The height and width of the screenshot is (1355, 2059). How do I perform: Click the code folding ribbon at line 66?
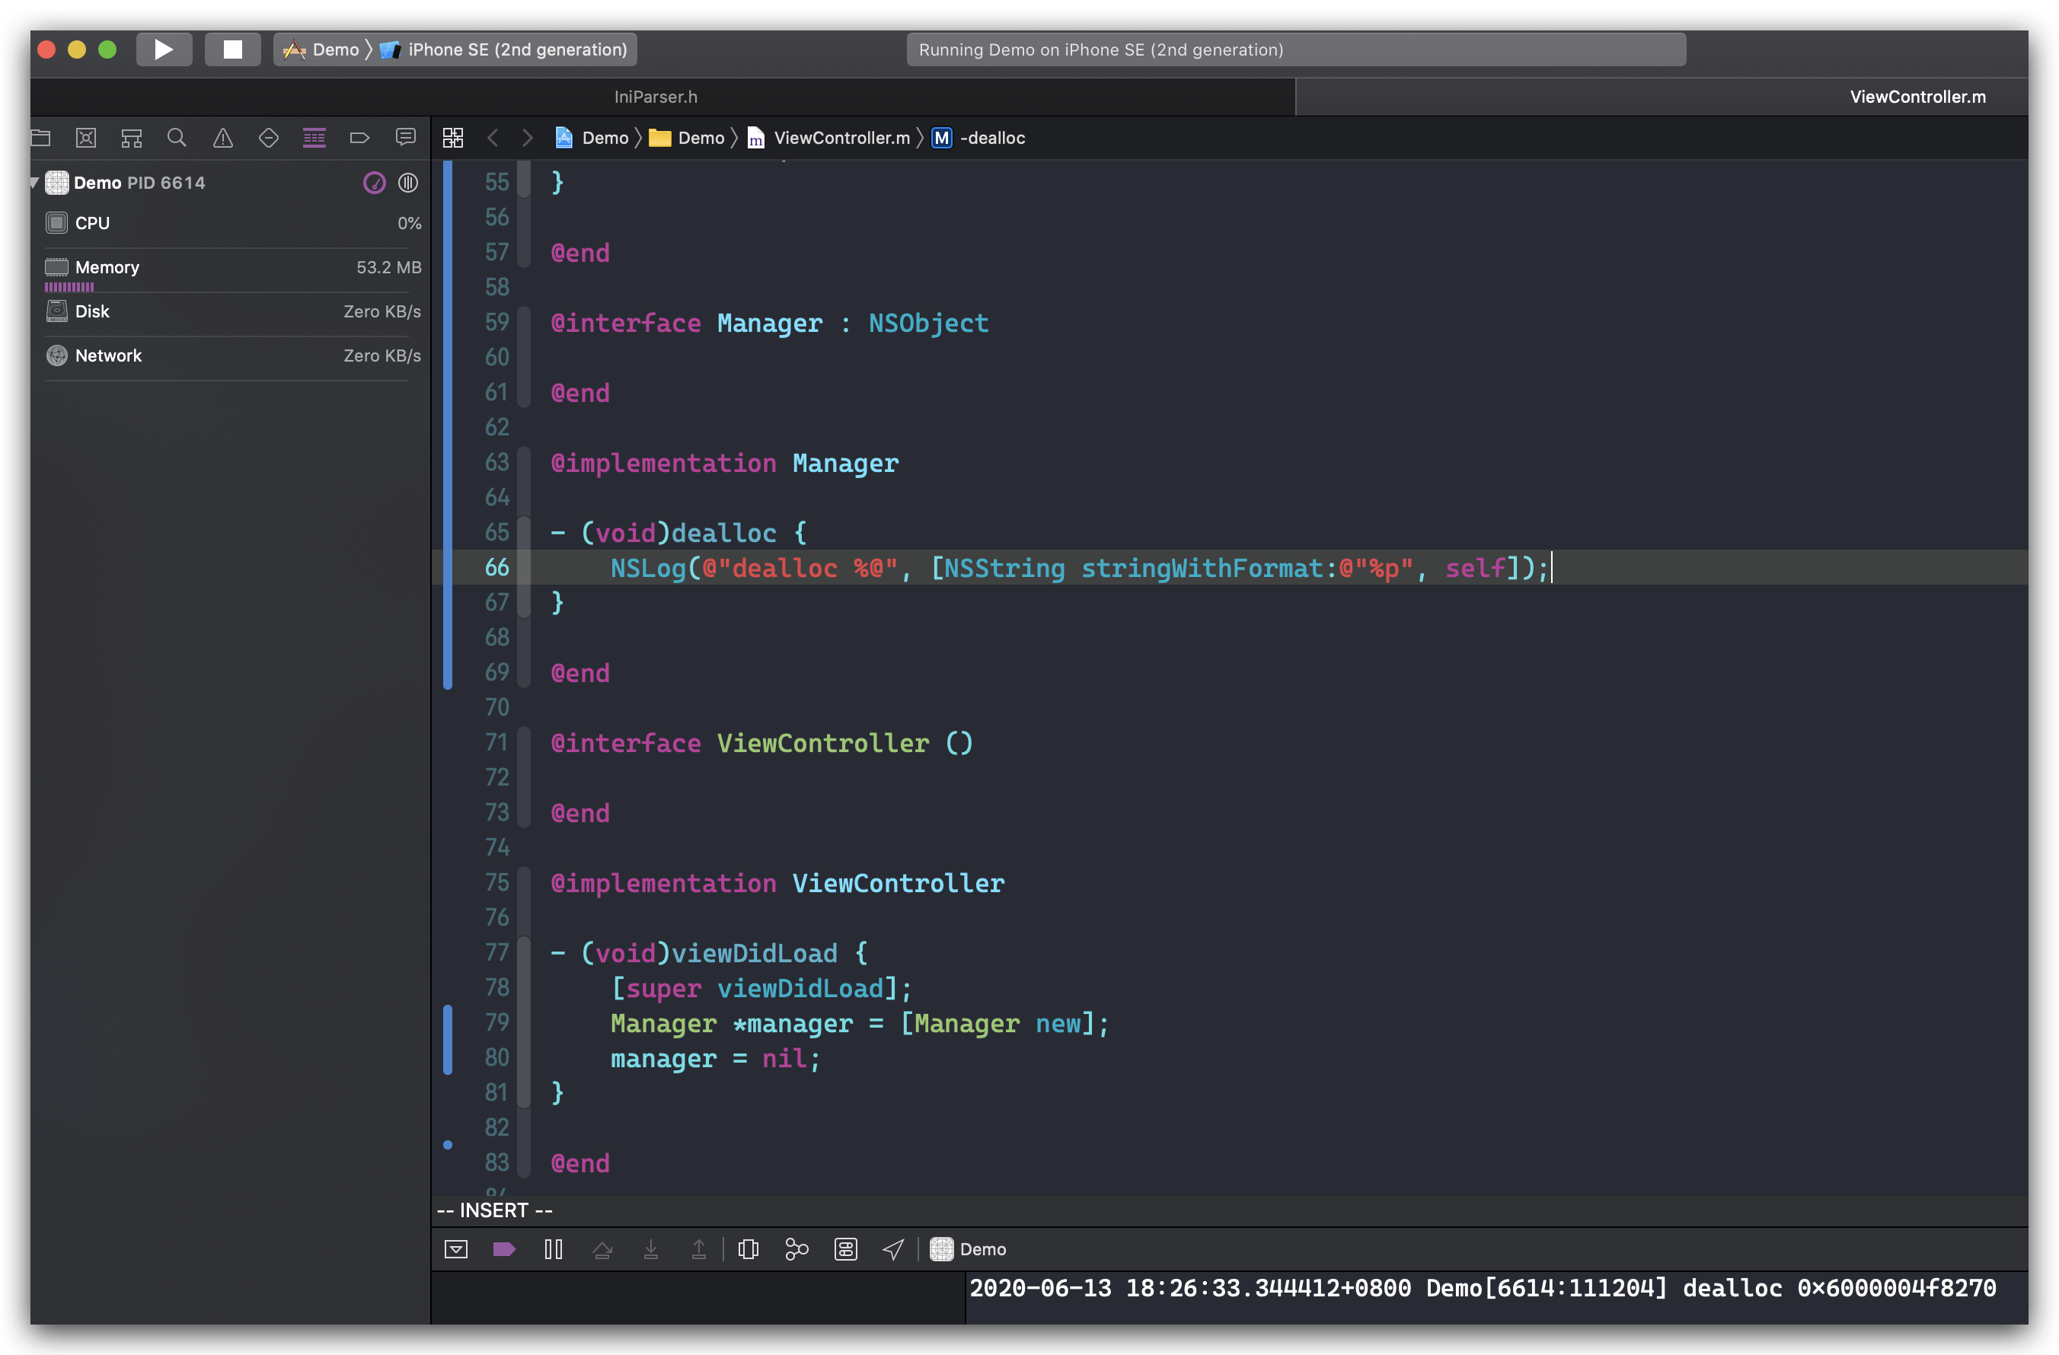pos(523,567)
